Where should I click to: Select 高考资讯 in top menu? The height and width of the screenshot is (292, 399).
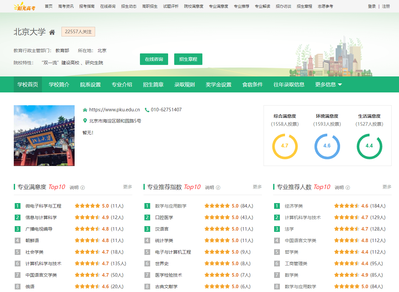(x=66, y=6)
